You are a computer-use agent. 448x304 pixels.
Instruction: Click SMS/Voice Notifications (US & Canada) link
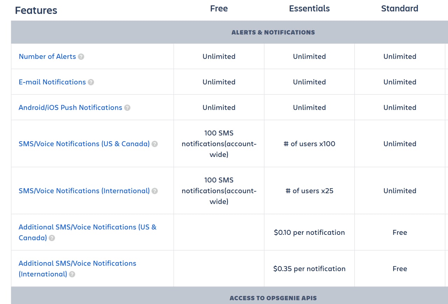[x=84, y=144]
